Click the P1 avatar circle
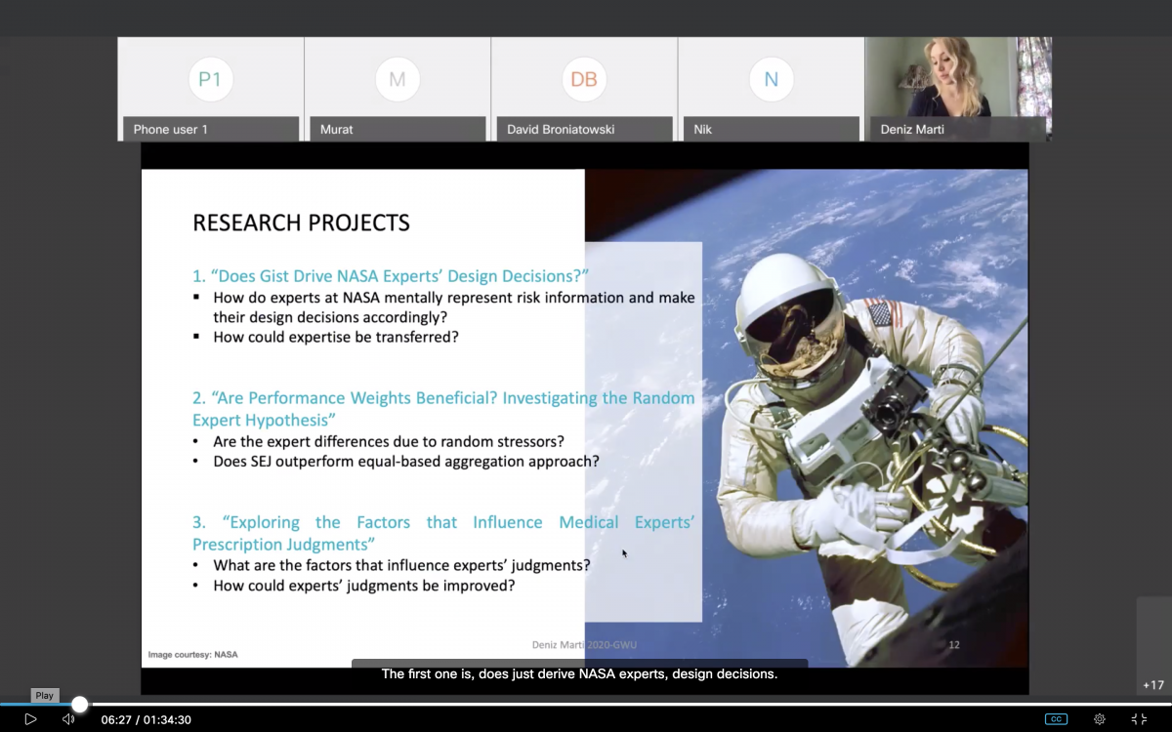The width and height of the screenshot is (1172, 732). coord(211,80)
